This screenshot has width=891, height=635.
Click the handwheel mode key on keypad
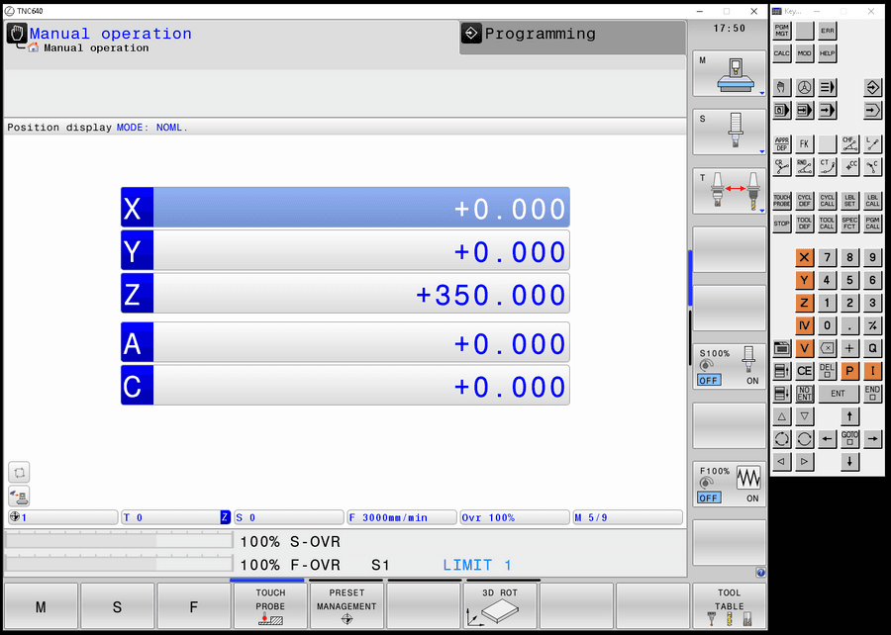pos(804,87)
